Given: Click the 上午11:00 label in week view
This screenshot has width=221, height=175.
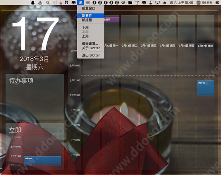Looking at the screenshot, I should 75,80.
